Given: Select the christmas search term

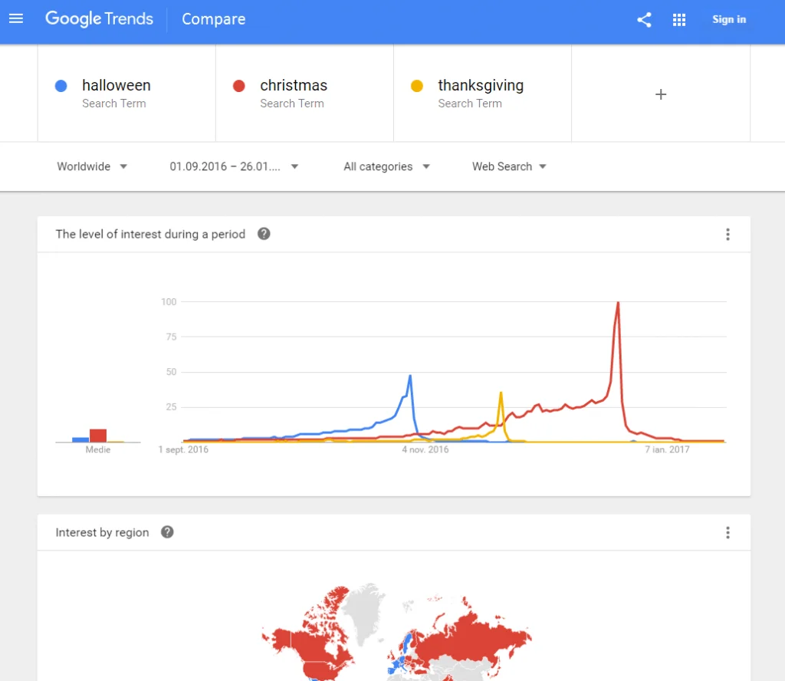Looking at the screenshot, I should tap(294, 86).
